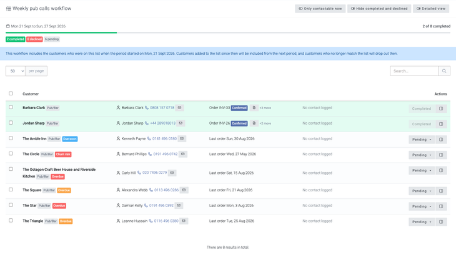Select The Triangle row checkbox
Image resolution: width=456 pixels, height=255 pixels.
[11, 221]
